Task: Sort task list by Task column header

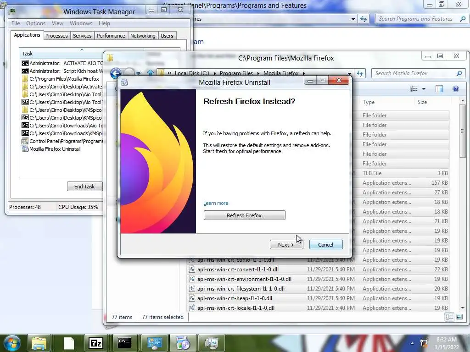Action: [x=61, y=54]
